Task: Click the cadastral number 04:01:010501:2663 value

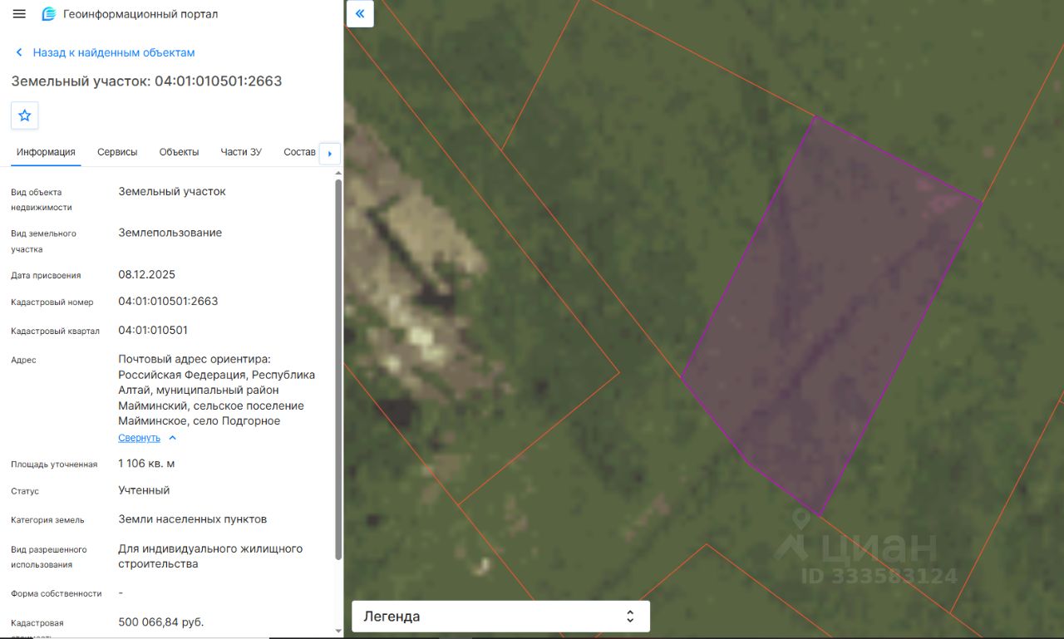Action: [168, 301]
